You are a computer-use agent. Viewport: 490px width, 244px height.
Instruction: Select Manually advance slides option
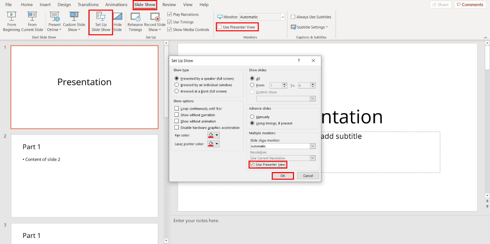(x=252, y=117)
